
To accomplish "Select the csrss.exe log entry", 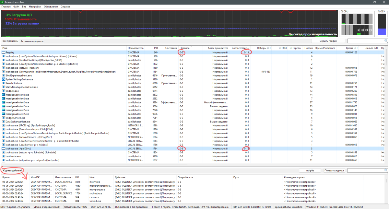I will (x=194, y=197).
